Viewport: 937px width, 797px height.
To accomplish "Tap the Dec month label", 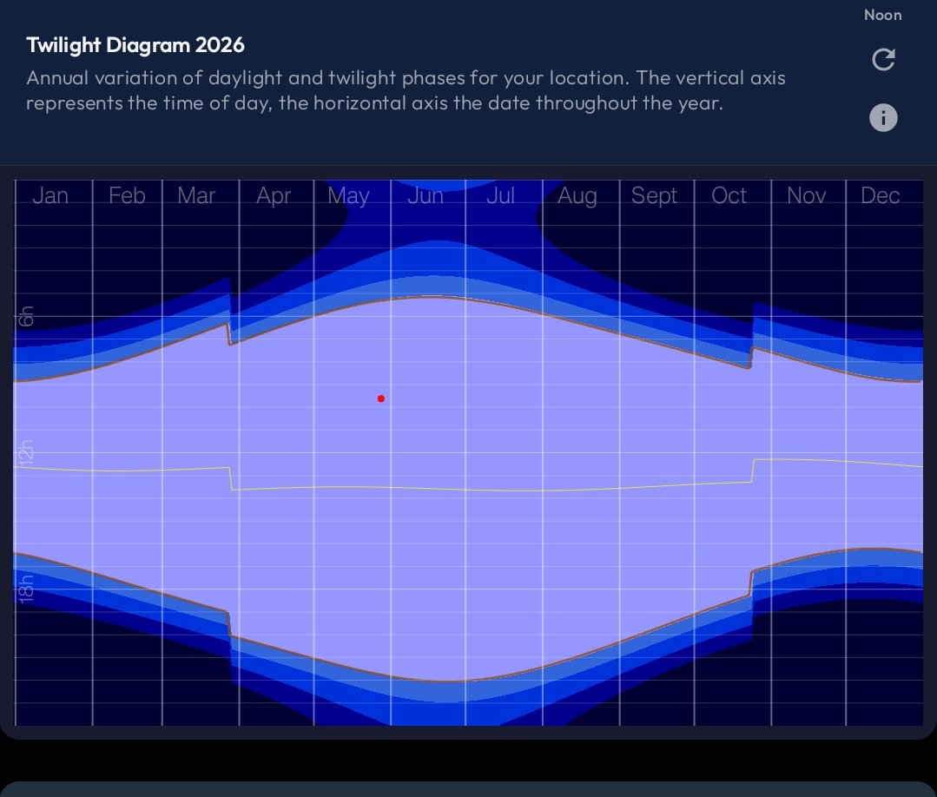I will point(881,195).
